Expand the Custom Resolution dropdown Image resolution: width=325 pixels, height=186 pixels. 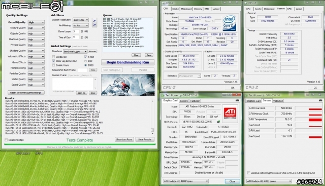(81, 20)
